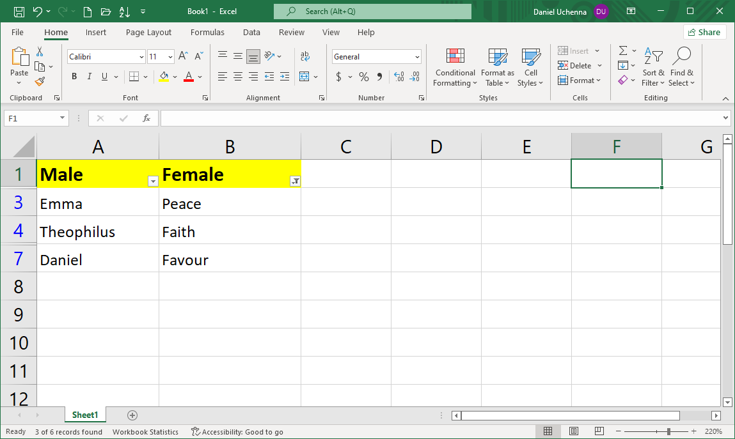Click the Insert Function fx icon

146,118
